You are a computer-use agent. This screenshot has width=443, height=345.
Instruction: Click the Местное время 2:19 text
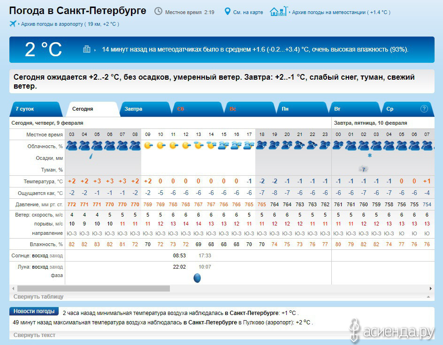(x=190, y=12)
